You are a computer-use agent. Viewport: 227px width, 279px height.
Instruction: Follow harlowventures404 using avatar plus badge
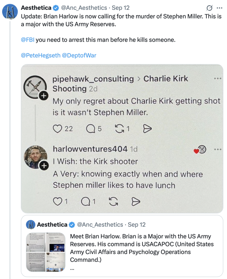point(44,165)
